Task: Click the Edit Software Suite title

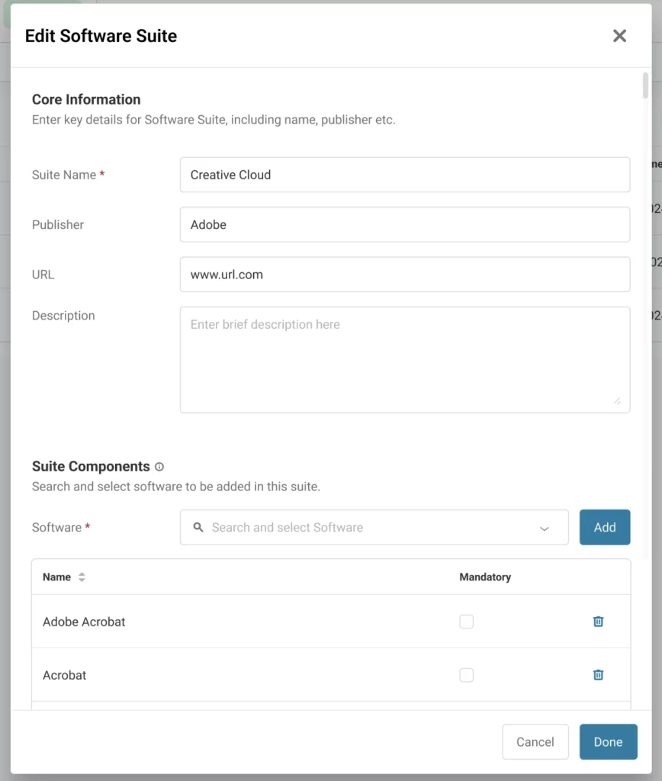Action: coord(101,36)
